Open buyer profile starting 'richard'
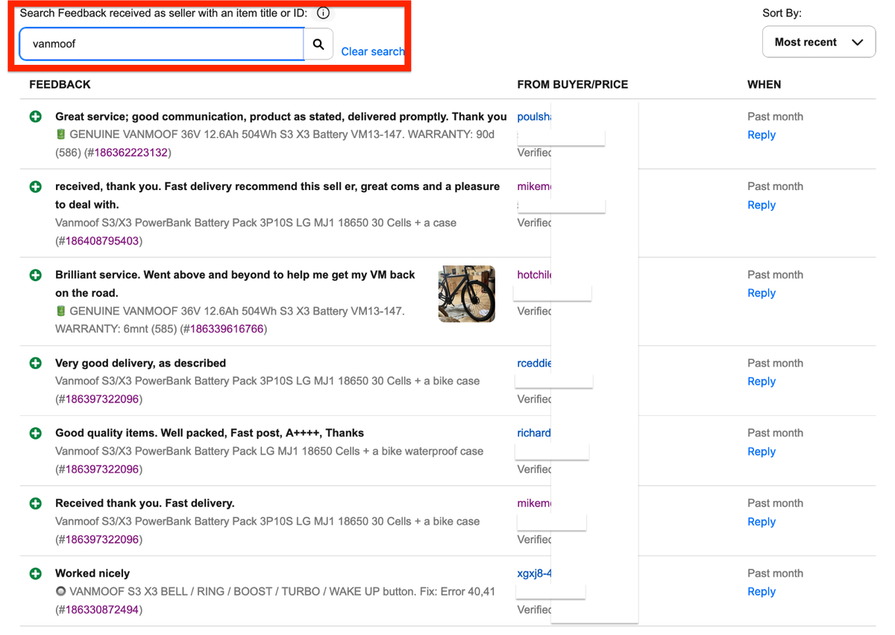This screenshot has height=635, width=895. coord(534,432)
